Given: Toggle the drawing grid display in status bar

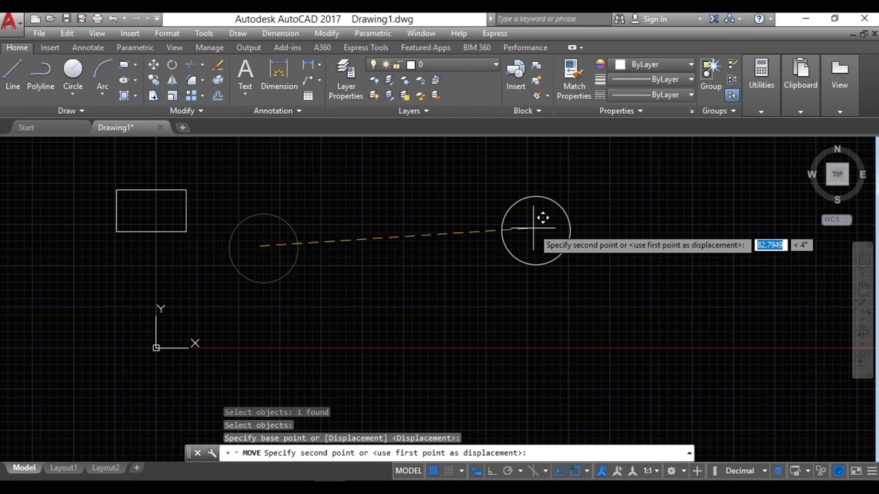Looking at the screenshot, I should [433, 471].
